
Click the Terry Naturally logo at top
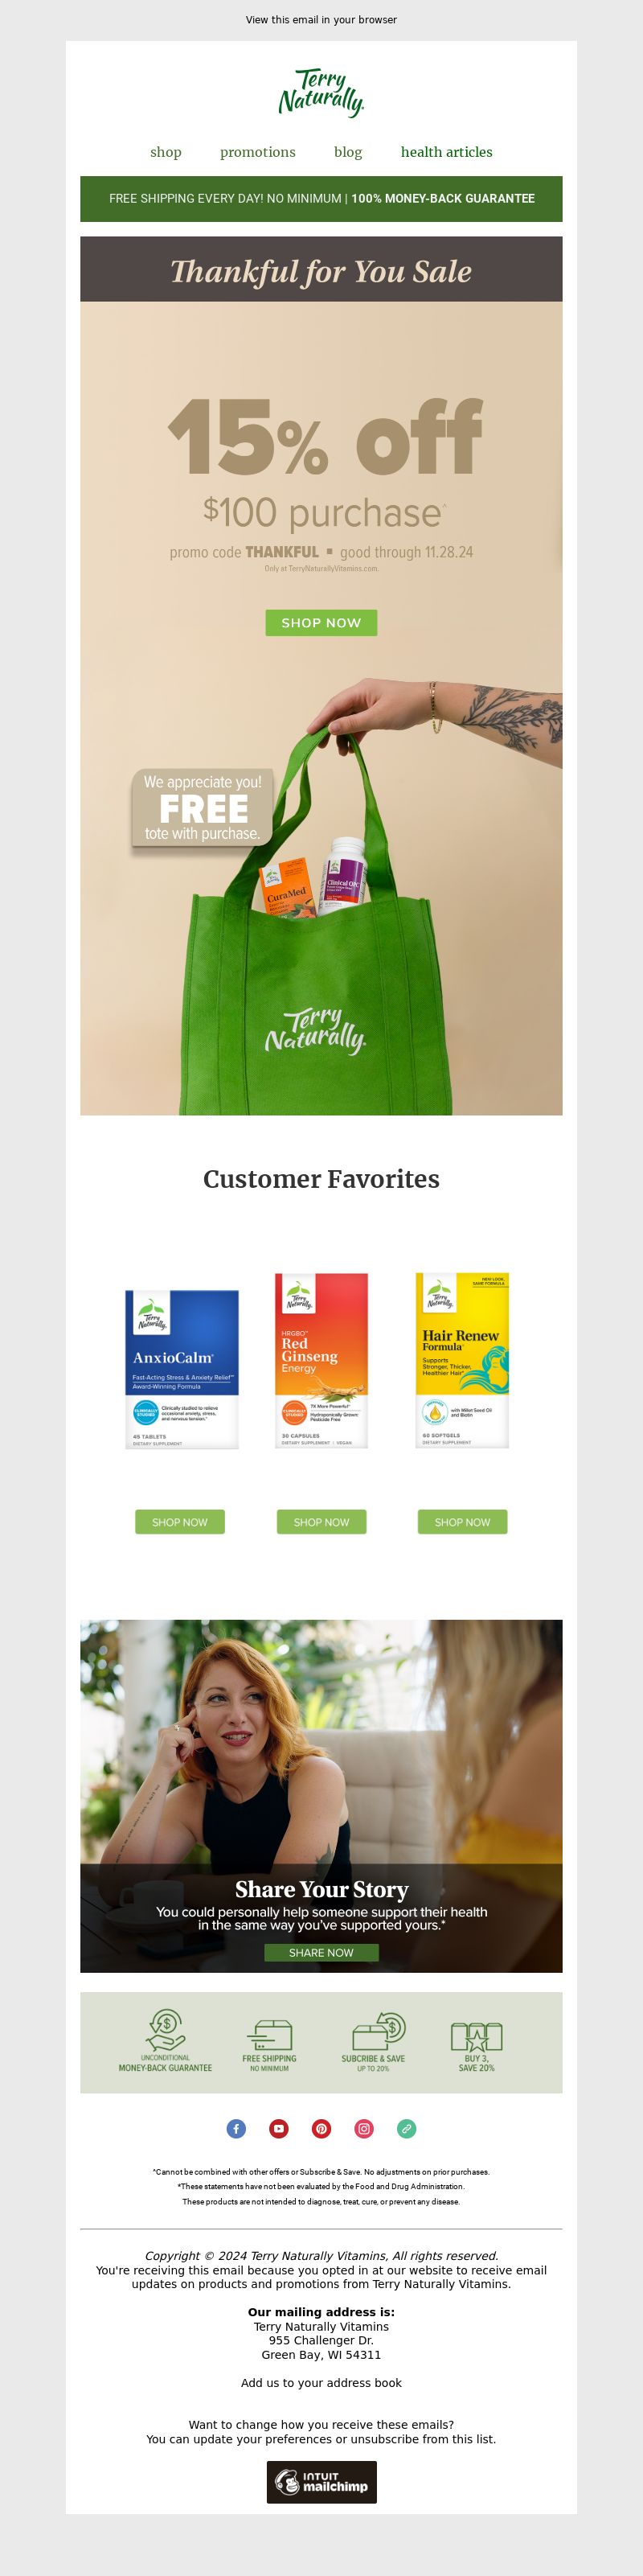[x=321, y=93]
